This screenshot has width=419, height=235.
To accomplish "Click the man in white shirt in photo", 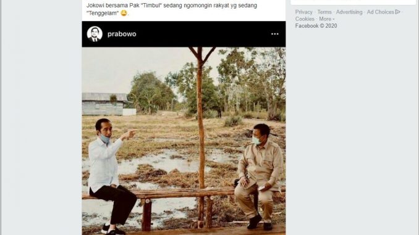I will coord(109,176).
